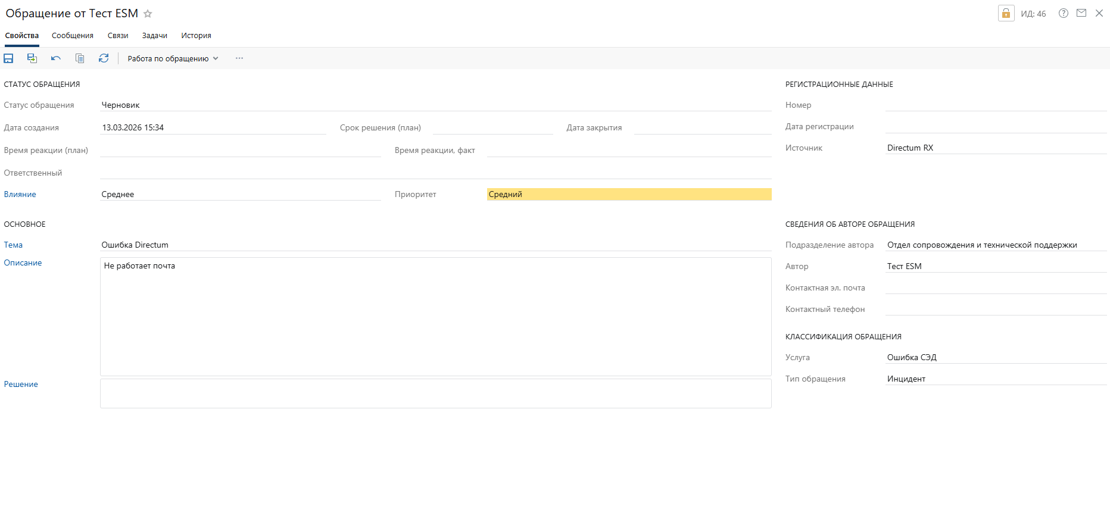Image resolution: width=1110 pixels, height=531 pixels.
Task: Click the envelope mail icon at top right
Action: tap(1081, 14)
